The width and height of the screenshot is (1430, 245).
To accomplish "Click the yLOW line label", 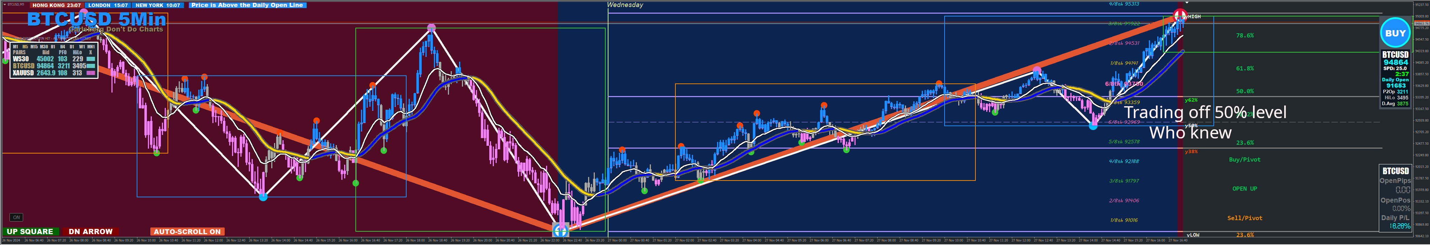I will point(1192,235).
